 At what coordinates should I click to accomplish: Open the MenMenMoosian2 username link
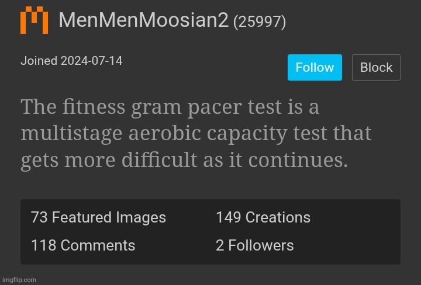click(x=143, y=21)
